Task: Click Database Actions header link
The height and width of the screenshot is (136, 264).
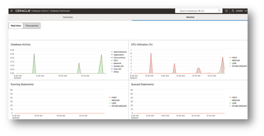Action: coord(39,11)
